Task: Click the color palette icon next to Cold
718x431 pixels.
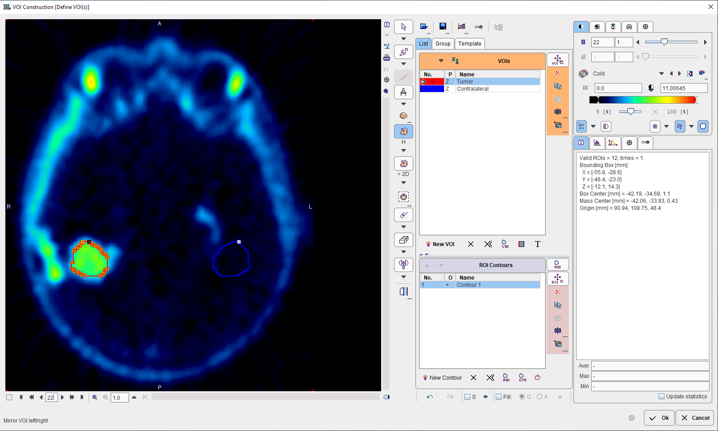Action: (x=583, y=74)
